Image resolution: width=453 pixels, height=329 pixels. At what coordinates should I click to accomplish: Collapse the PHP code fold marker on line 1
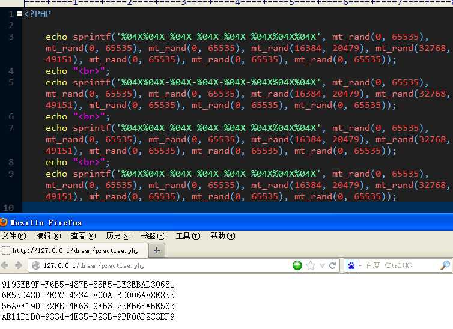coord(19,14)
